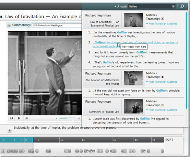This screenshot has width=190, height=157.
Task: Skip to previous chapter button
Action: point(12,118)
